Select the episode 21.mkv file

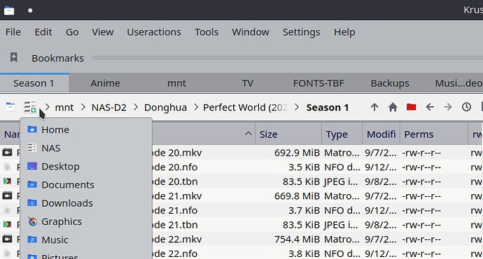(x=177, y=196)
